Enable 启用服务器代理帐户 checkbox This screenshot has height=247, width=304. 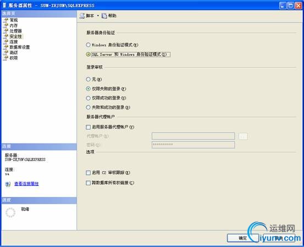(x=88, y=127)
